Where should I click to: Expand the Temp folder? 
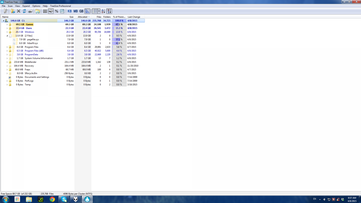coord(7,85)
